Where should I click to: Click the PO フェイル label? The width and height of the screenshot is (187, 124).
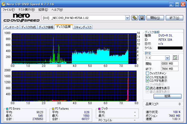click(x=105, y=120)
